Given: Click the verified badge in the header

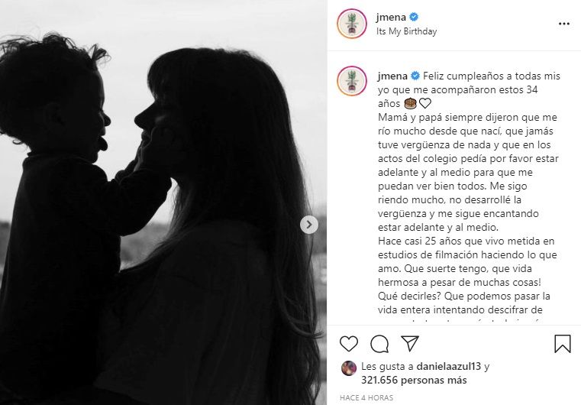Looking at the screenshot, I should (x=414, y=17).
